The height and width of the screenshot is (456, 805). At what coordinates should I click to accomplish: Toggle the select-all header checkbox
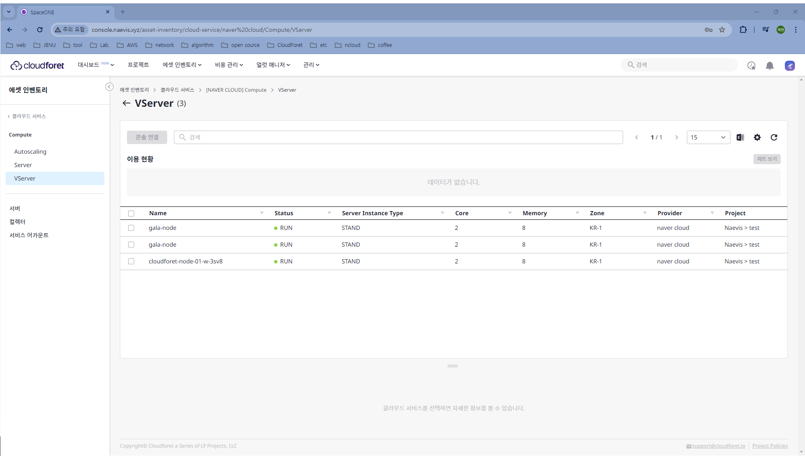(131, 213)
